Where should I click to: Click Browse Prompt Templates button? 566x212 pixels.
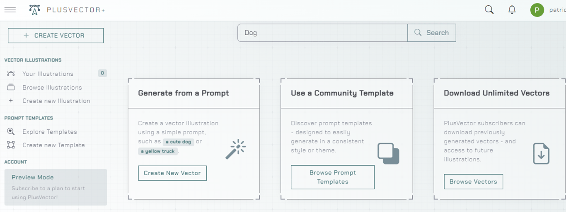click(332, 177)
